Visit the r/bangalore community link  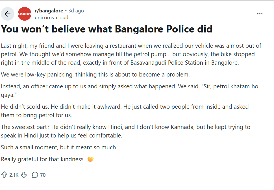click(x=49, y=11)
